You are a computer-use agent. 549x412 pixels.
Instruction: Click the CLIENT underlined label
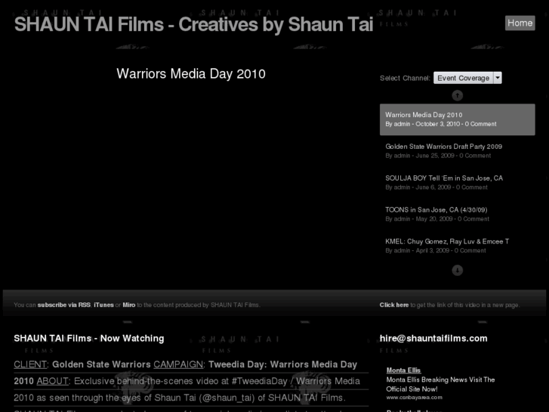[30, 364]
